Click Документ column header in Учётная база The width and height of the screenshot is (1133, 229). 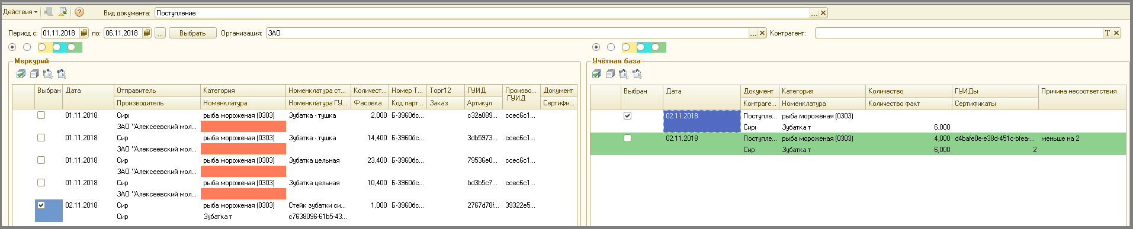[x=759, y=91]
